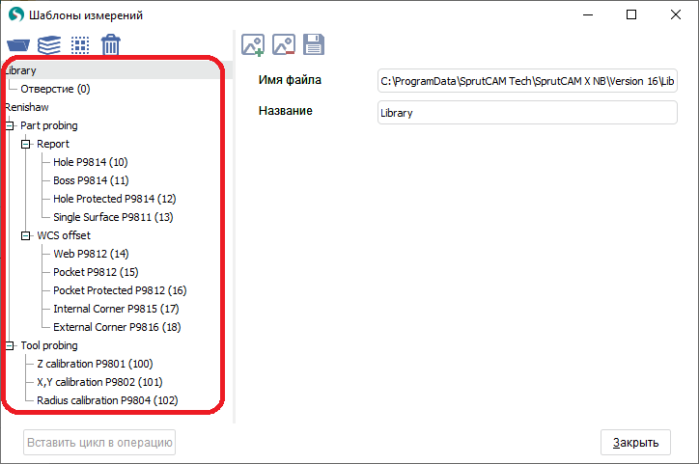The image size is (699, 464).
Task: Select Hole P9814 (10) template
Action: [90, 162]
